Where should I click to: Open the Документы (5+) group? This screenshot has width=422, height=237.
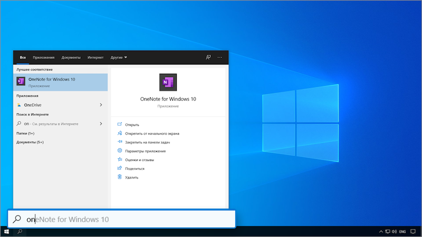30,142
